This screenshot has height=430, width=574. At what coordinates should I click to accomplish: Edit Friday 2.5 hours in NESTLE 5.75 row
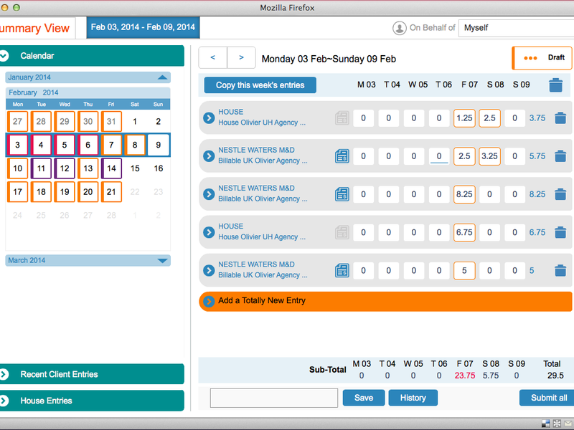[464, 156]
